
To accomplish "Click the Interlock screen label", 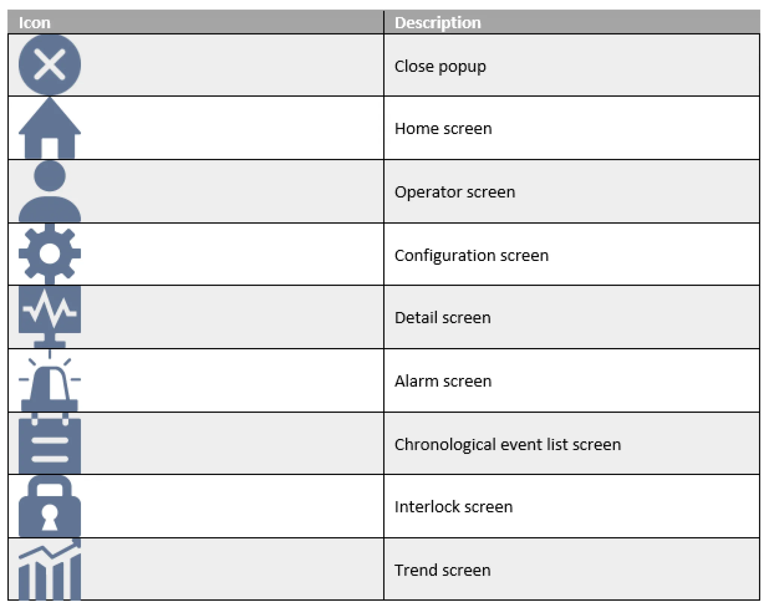I will [x=454, y=507].
